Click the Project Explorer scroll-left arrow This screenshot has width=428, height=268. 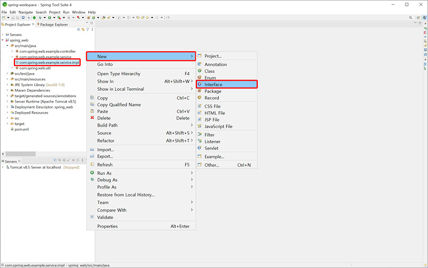[3, 154]
